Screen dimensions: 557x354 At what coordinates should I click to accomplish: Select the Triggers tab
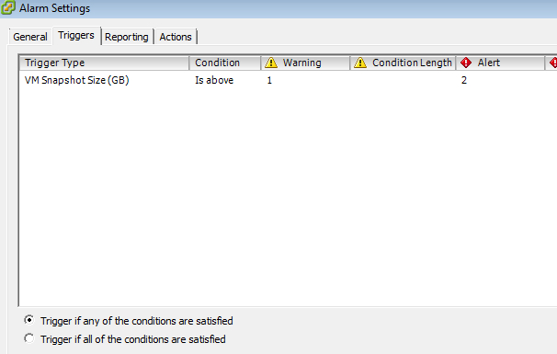[76, 35]
